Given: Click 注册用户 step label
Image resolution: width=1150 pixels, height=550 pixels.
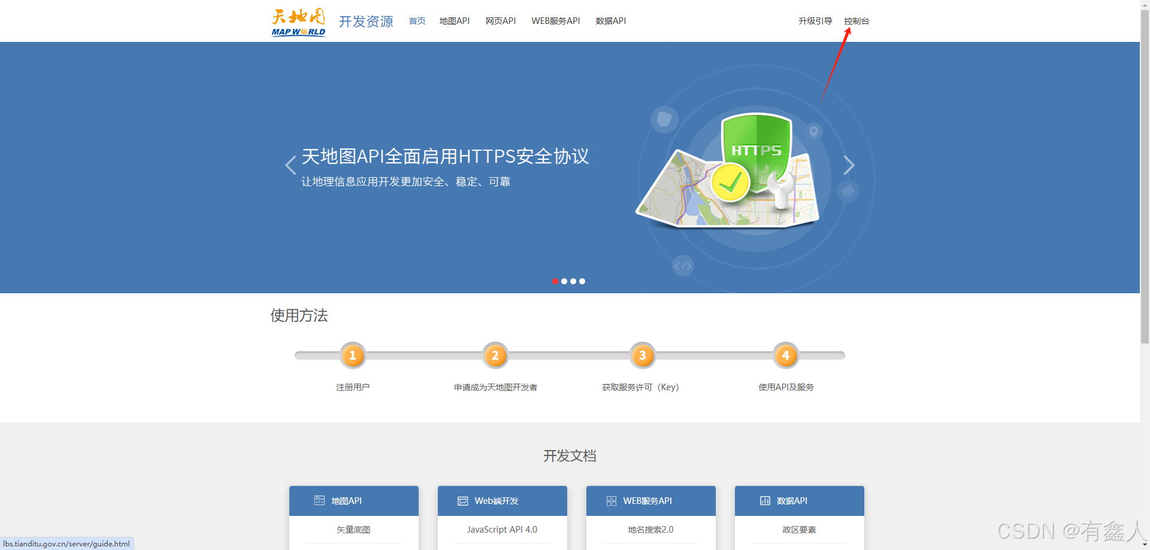Looking at the screenshot, I should tap(353, 387).
